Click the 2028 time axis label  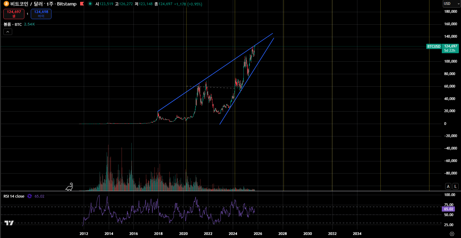(x=283, y=234)
